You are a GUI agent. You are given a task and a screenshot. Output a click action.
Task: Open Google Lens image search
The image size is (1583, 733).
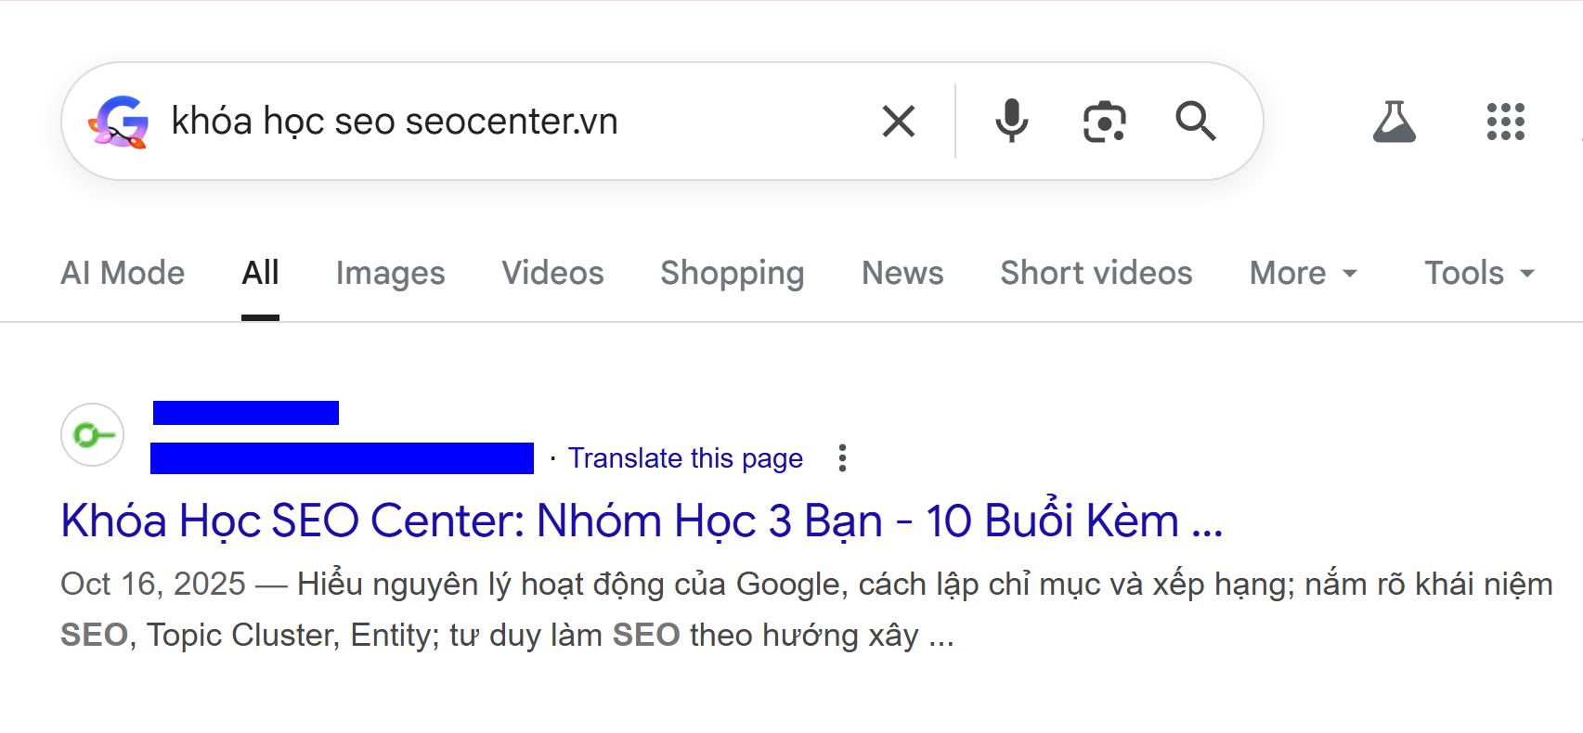[x=1104, y=121]
